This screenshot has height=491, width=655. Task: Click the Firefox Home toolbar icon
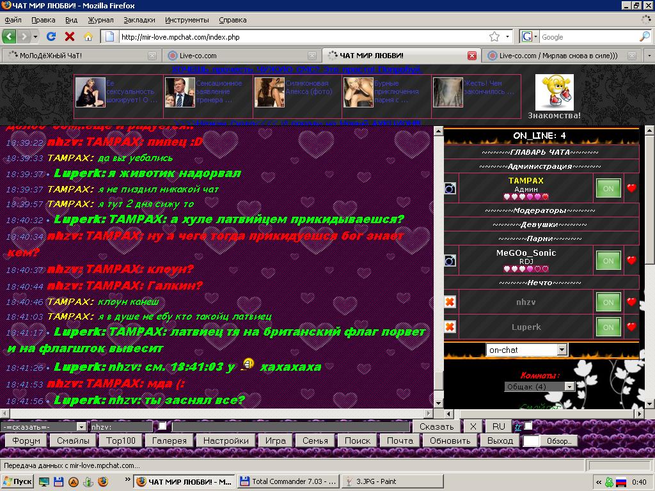pyautogui.click(x=88, y=36)
